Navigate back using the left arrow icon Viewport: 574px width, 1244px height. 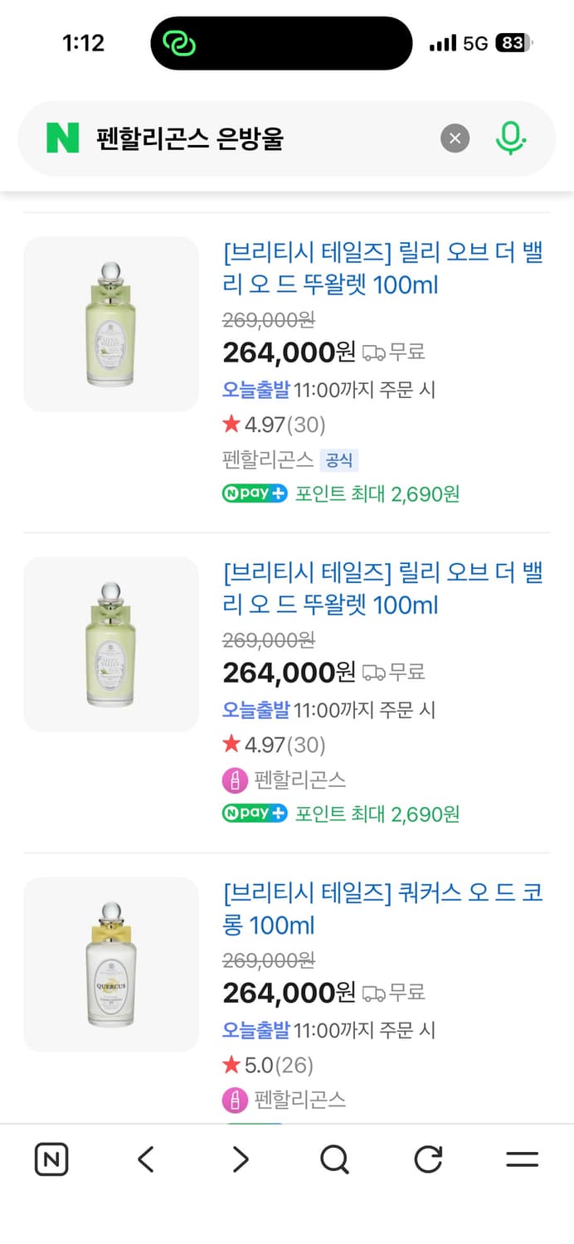pos(145,1159)
